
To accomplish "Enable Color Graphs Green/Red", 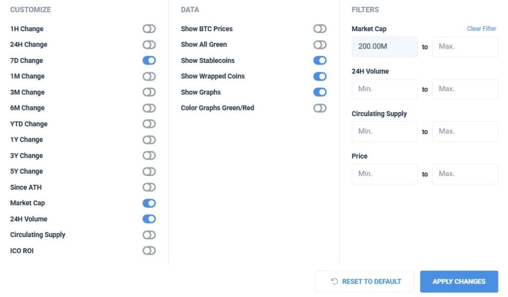I will (x=320, y=108).
